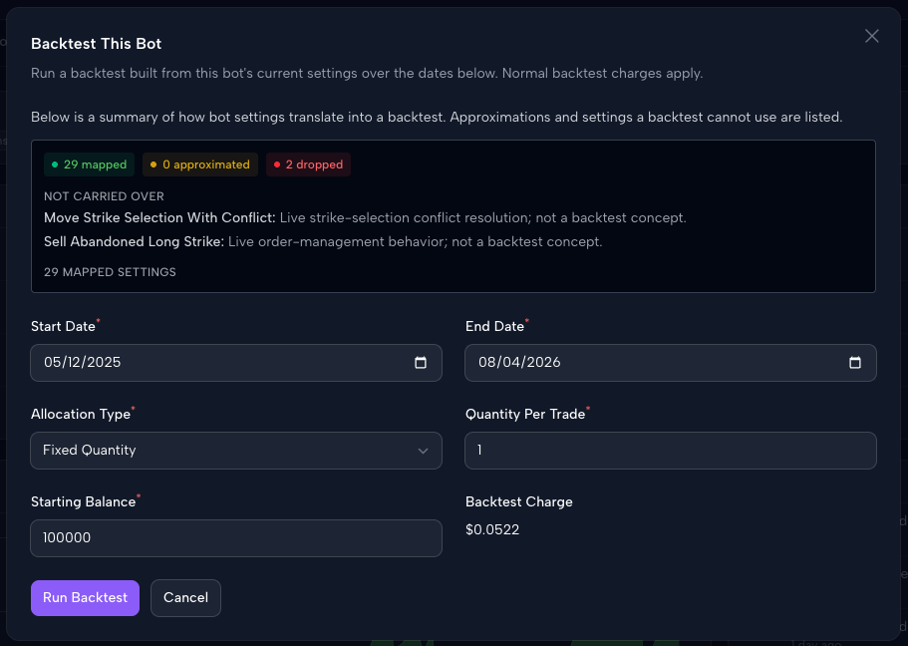The width and height of the screenshot is (908, 646).
Task: Click the green 29 mapped badge
Action: click(89, 164)
